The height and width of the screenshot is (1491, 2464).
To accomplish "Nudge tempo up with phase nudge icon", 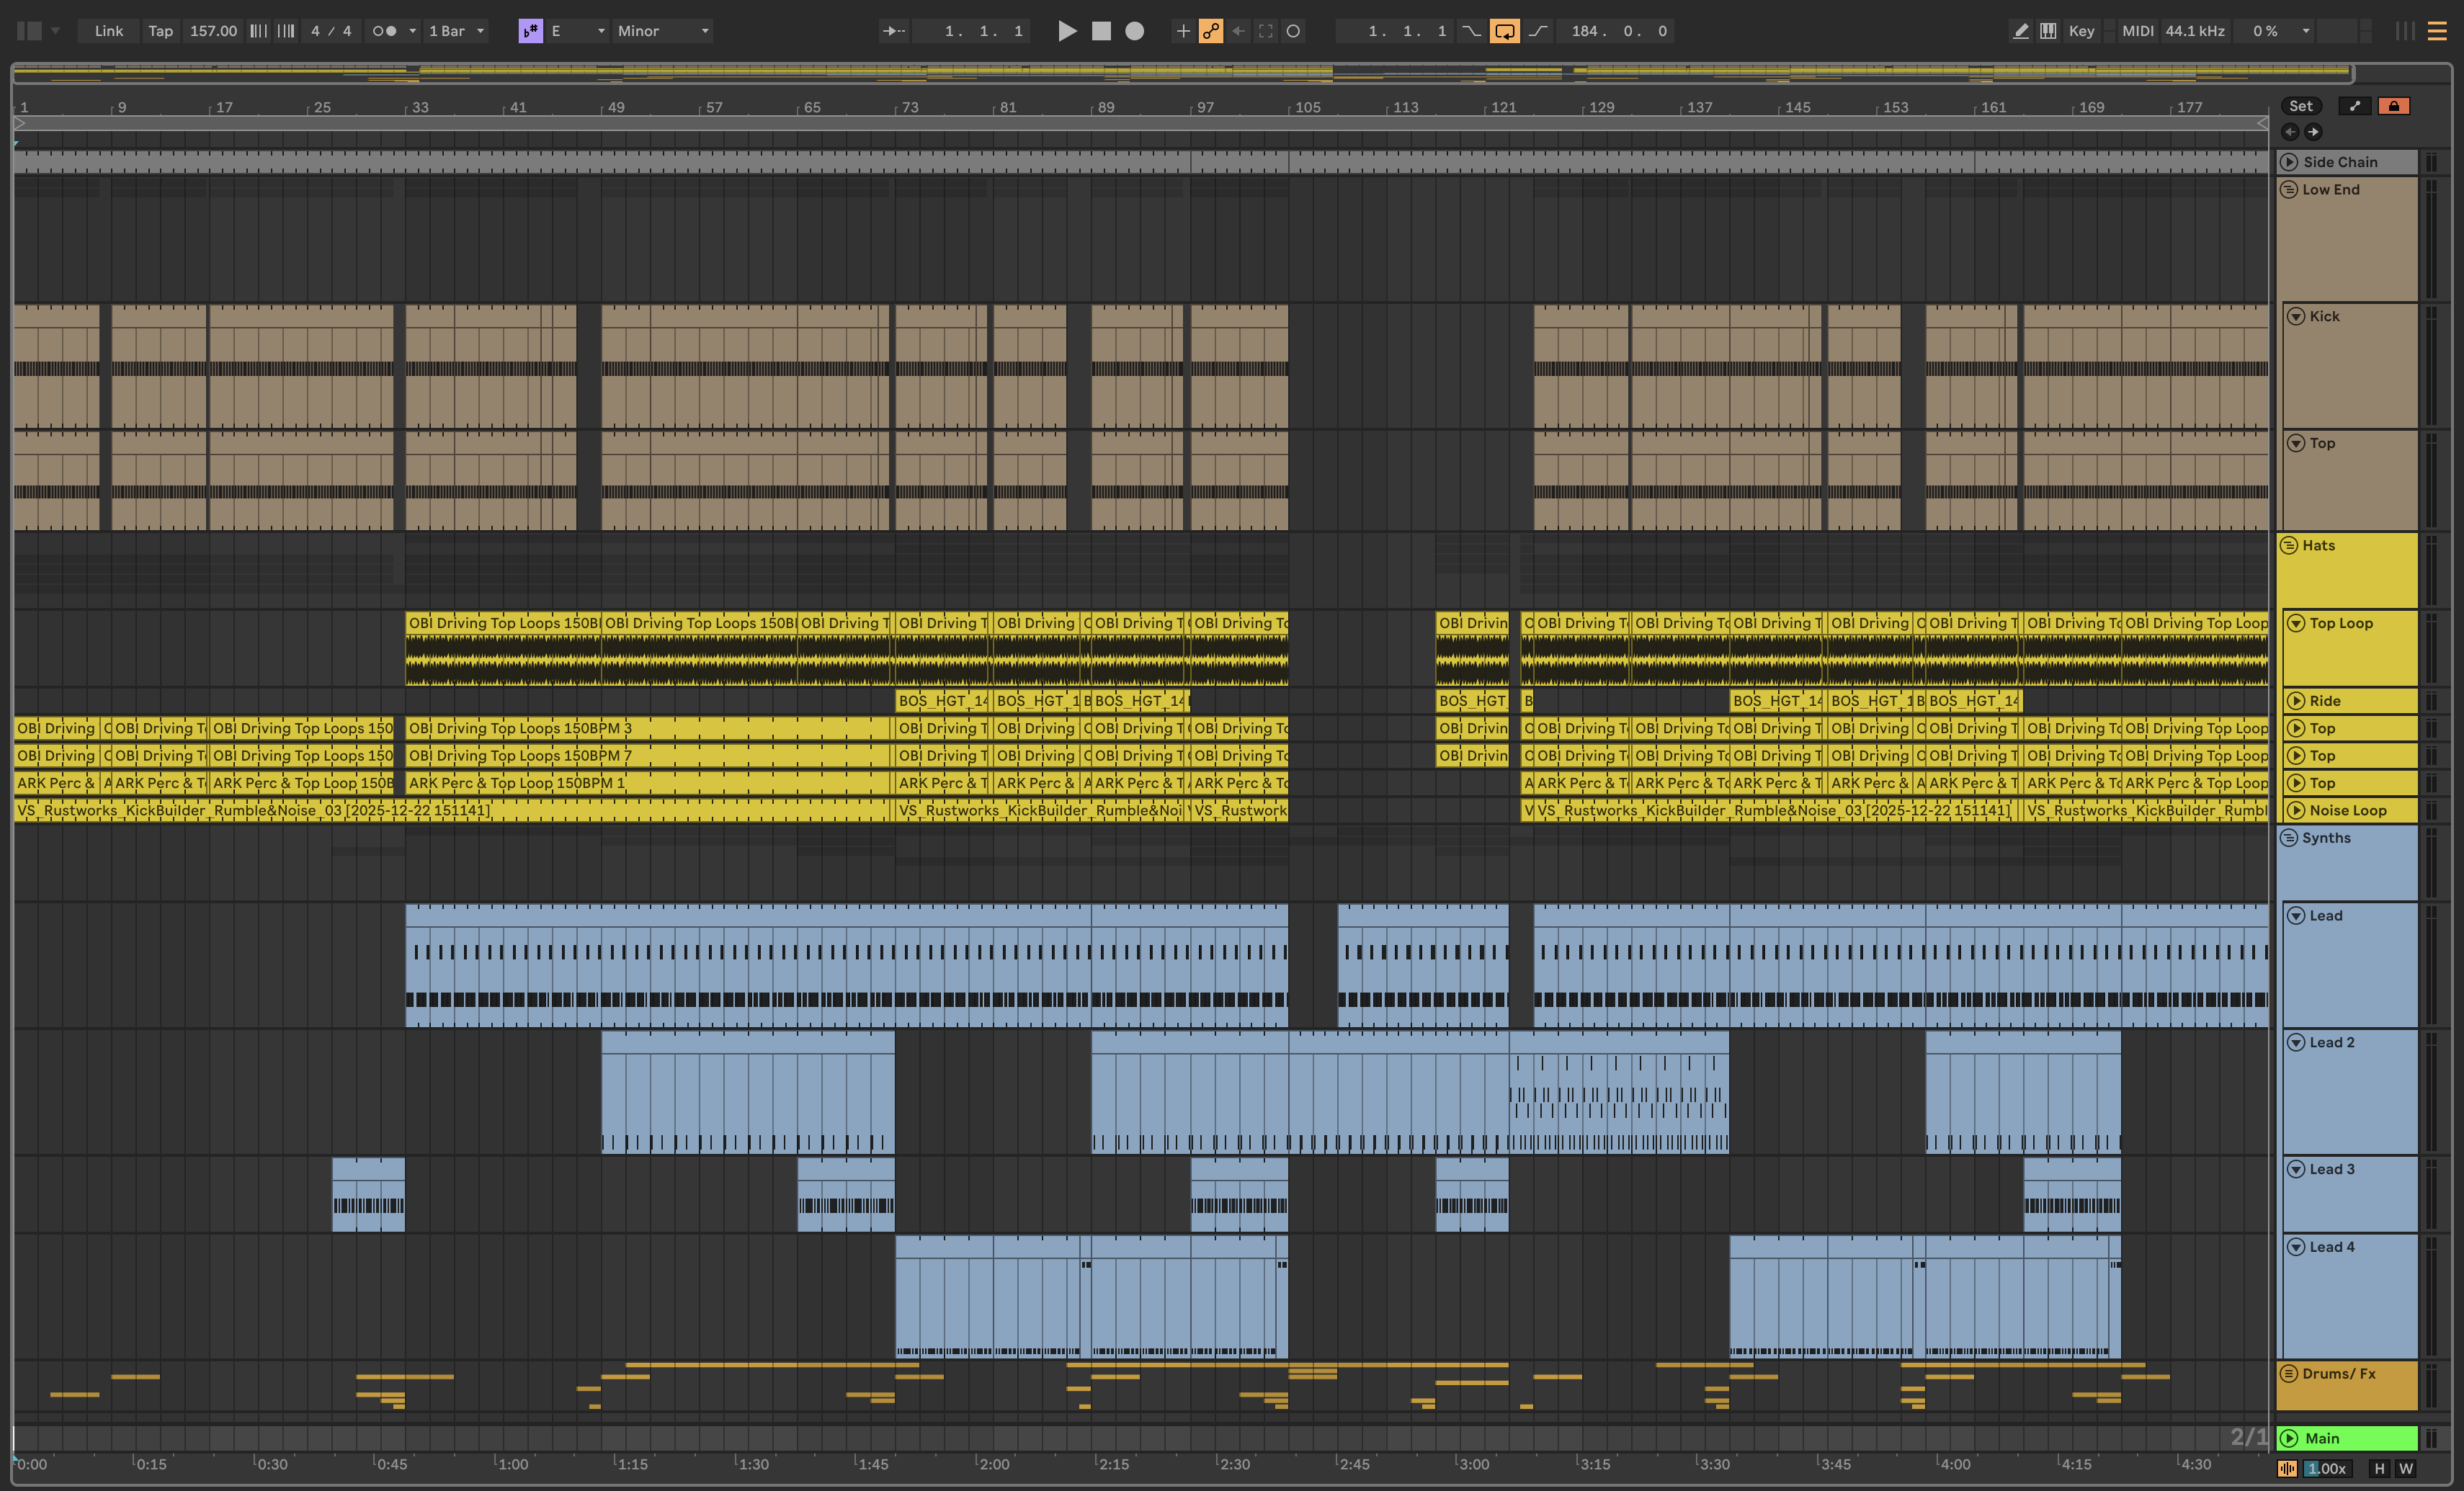I will tap(286, 31).
